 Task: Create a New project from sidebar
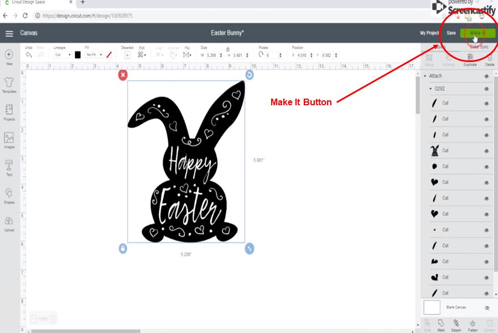(x=9, y=57)
